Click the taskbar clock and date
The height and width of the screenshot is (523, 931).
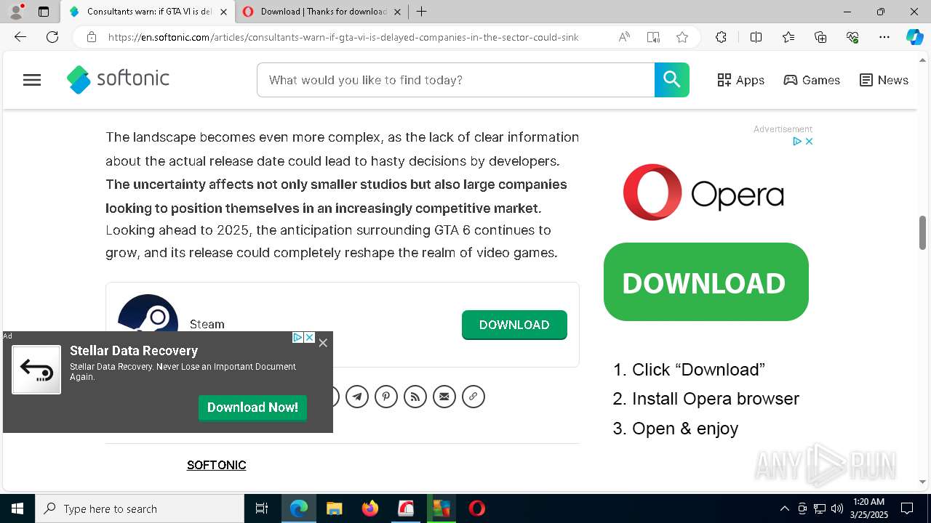(868, 508)
